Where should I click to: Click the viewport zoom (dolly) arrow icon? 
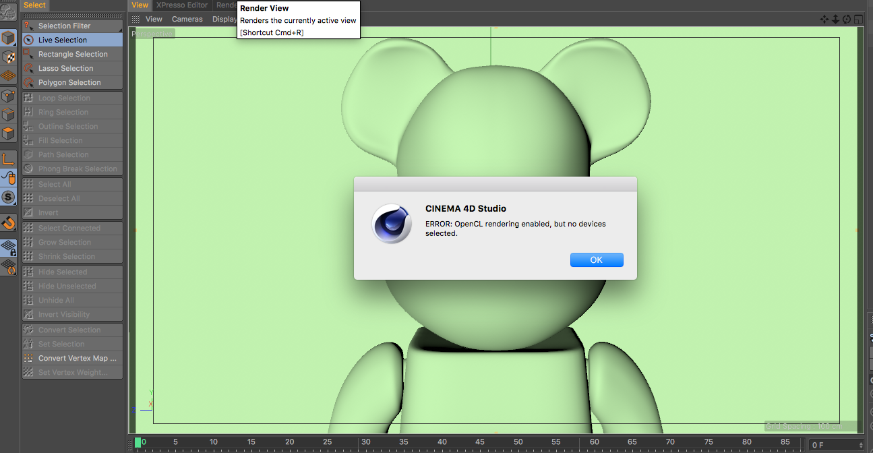835,20
